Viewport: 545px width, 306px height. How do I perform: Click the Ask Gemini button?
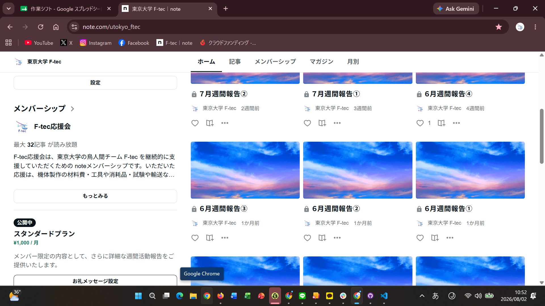tap(456, 9)
